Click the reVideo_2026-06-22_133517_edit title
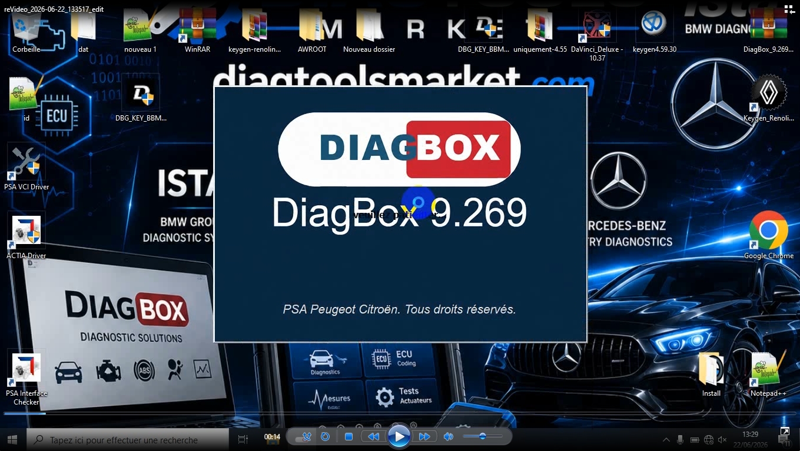The height and width of the screenshot is (451, 800). coord(54,9)
